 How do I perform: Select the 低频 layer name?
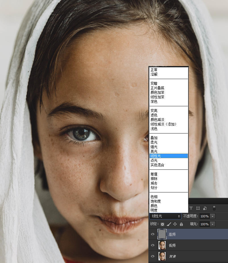[x=172, y=245]
